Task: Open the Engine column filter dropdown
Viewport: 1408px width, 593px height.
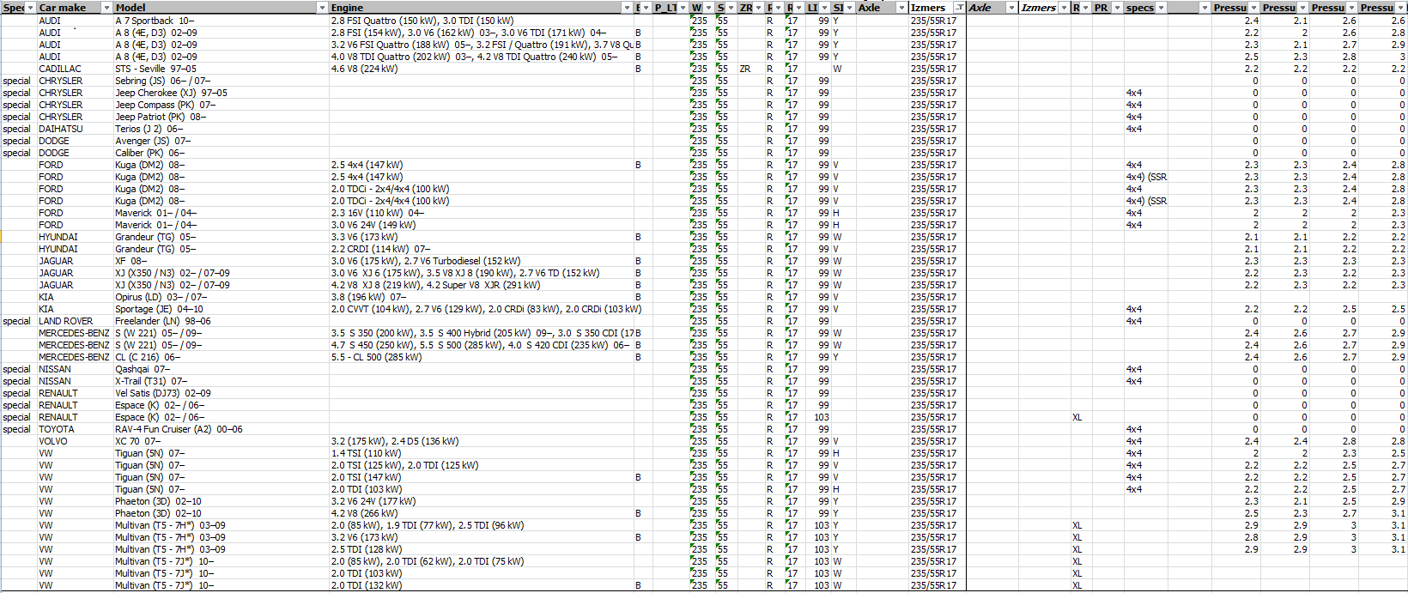Action: pyautogui.click(x=627, y=8)
